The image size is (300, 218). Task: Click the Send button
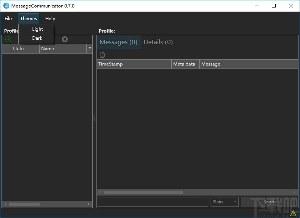(x=268, y=202)
